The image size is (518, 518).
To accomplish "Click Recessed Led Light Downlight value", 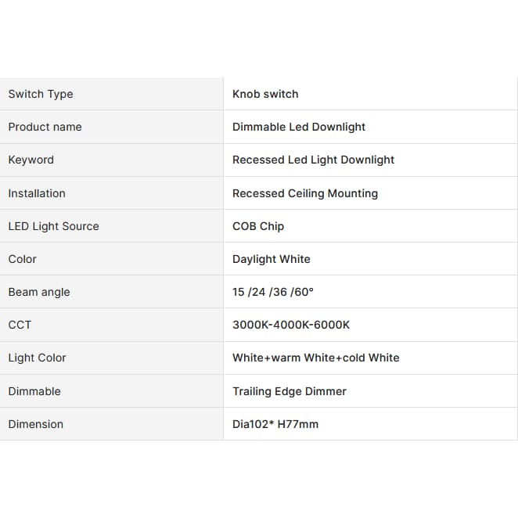I will tap(313, 160).
